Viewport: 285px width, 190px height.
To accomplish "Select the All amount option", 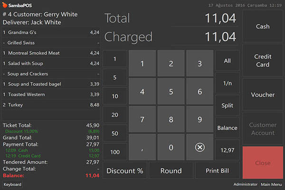I will [227, 61].
